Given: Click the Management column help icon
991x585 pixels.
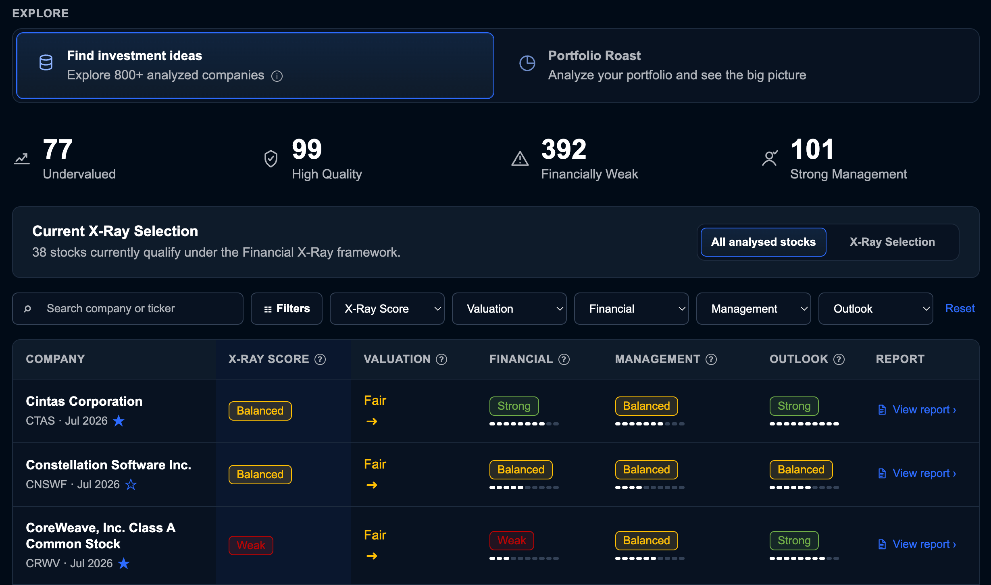Looking at the screenshot, I should pyautogui.click(x=711, y=359).
